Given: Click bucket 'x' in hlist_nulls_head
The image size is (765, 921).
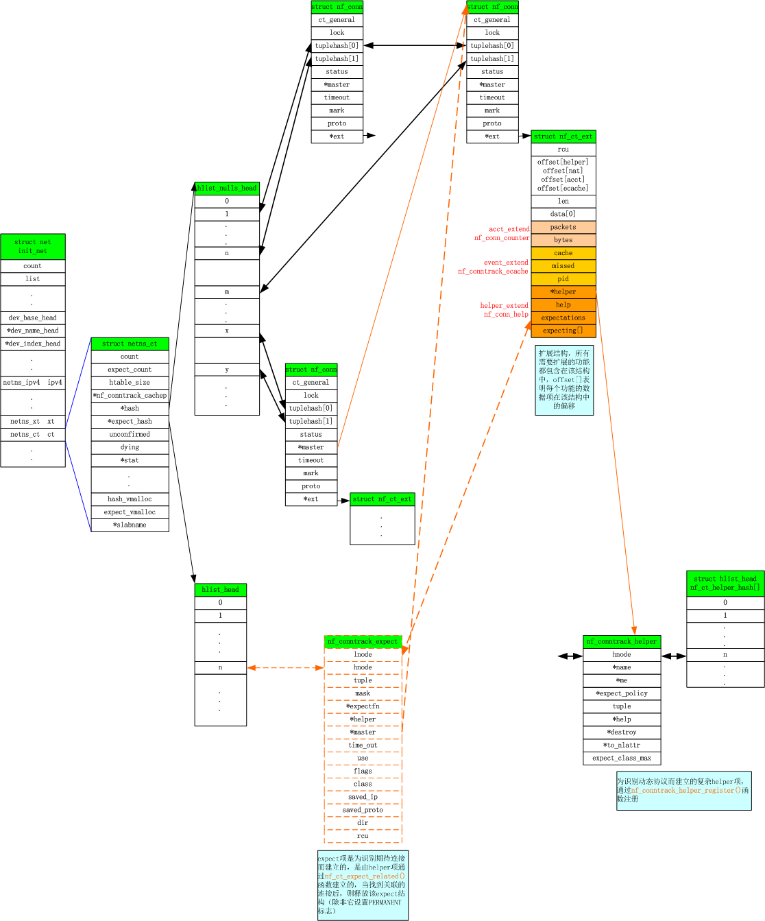Looking at the screenshot, I should [x=227, y=331].
